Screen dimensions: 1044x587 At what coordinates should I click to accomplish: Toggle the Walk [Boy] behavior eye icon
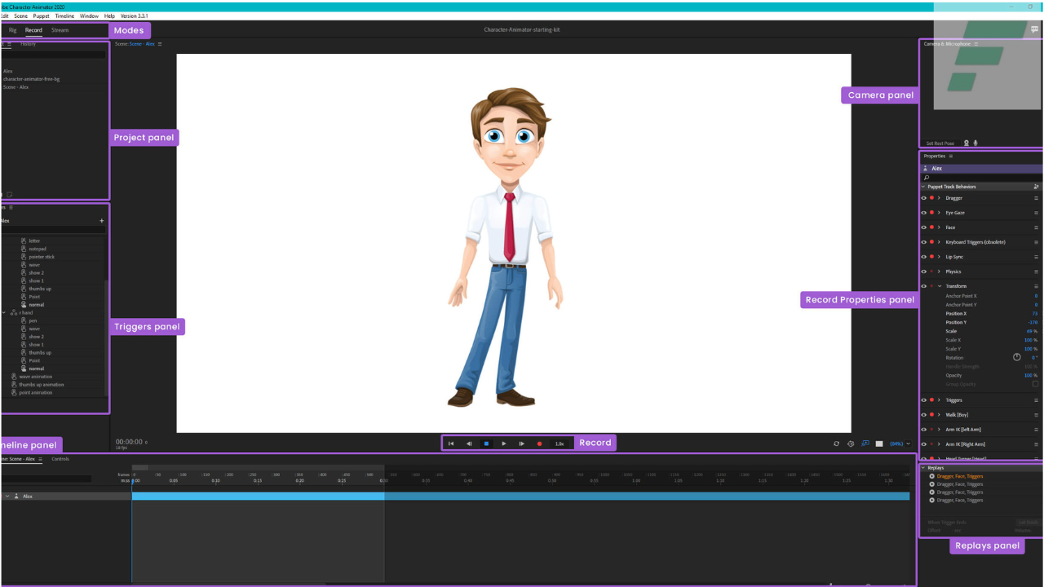click(x=924, y=415)
